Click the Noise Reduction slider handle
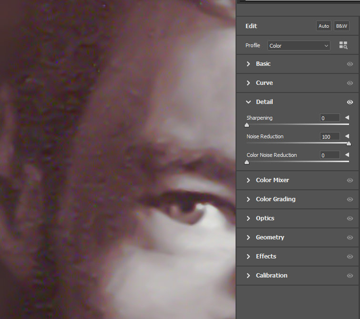 coord(349,144)
